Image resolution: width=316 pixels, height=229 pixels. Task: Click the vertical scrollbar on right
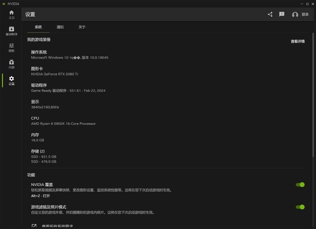point(313,95)
